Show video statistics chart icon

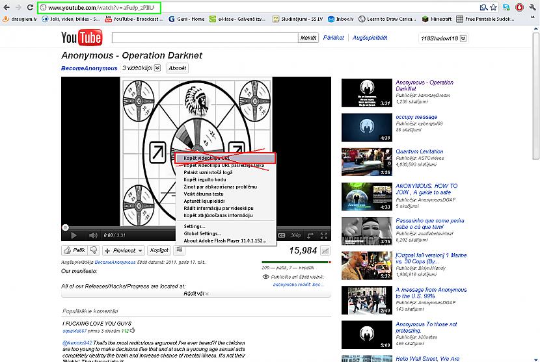325,251
